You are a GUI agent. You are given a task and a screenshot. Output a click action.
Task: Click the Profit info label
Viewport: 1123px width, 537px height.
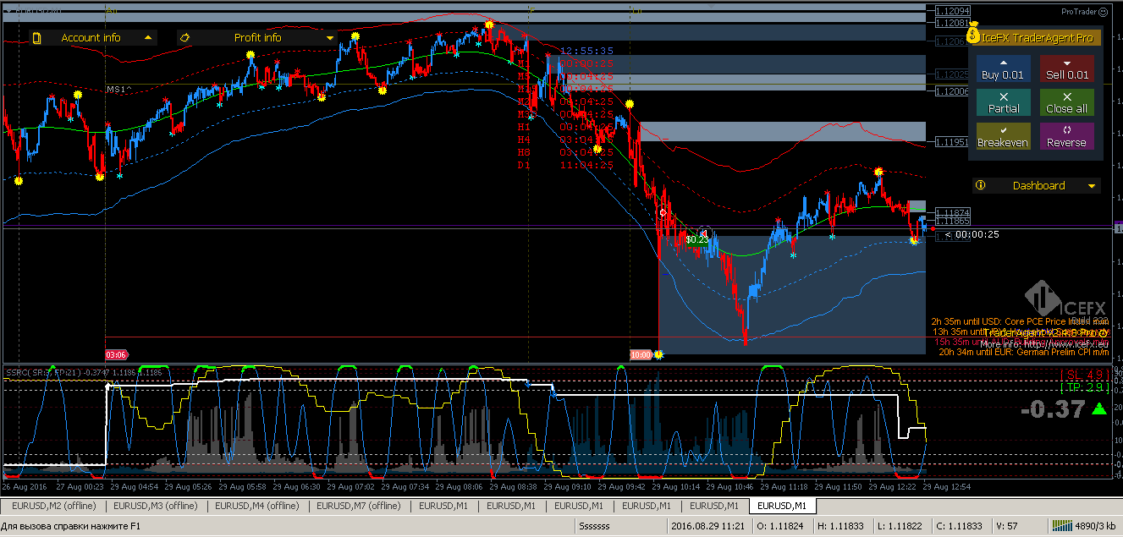[x=257, y=37]
